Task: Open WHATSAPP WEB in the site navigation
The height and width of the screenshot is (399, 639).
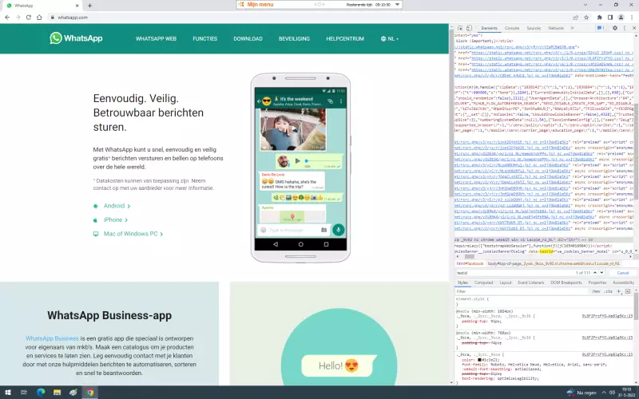Action: pos(156,38)
